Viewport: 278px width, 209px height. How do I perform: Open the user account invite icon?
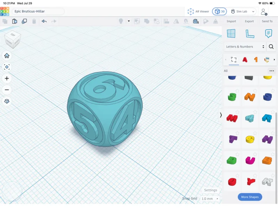coord(264,12)
